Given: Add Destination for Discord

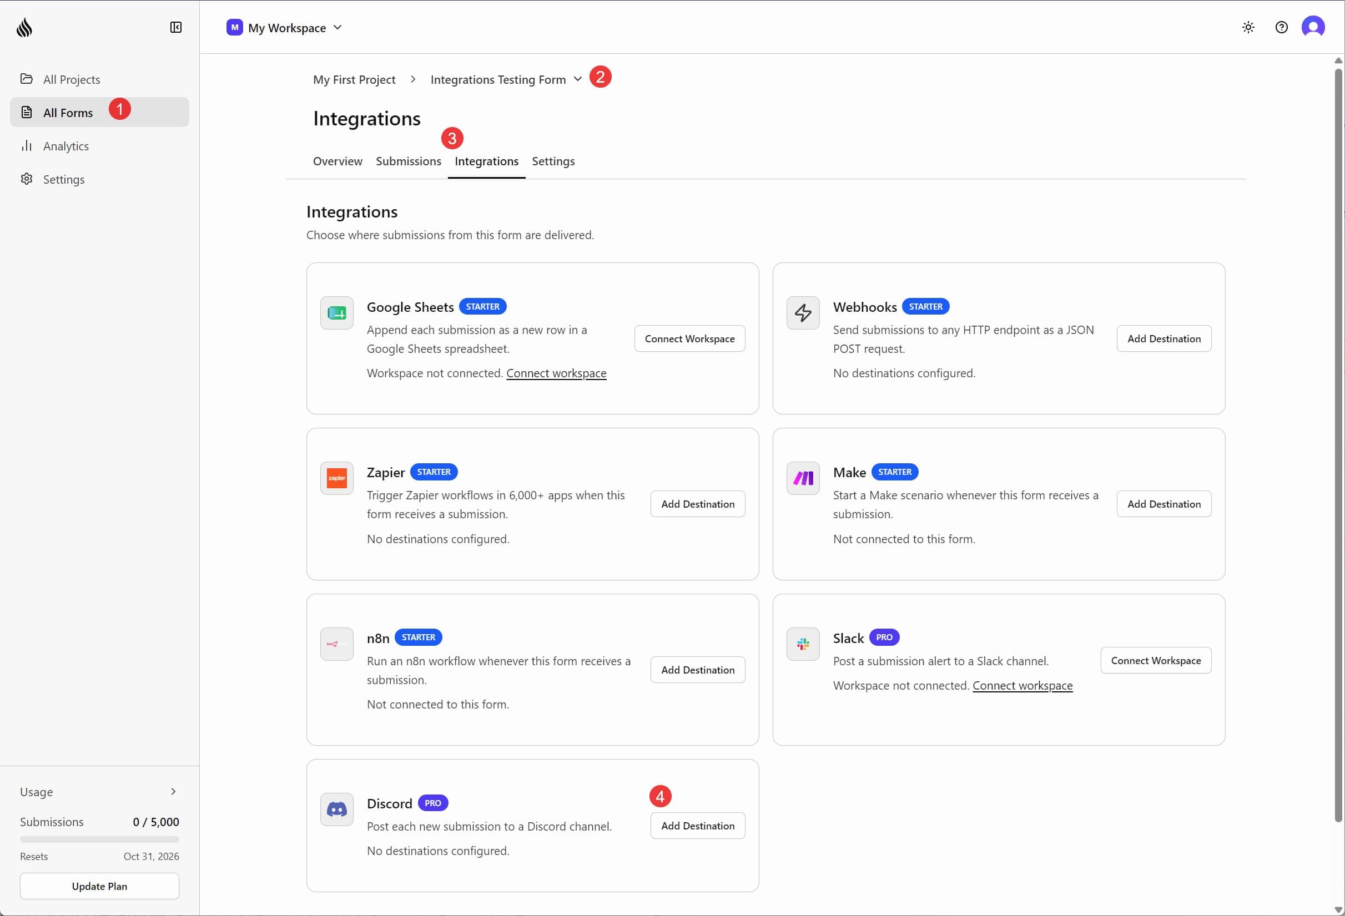Looking at the screenshot, I should 697,826.
